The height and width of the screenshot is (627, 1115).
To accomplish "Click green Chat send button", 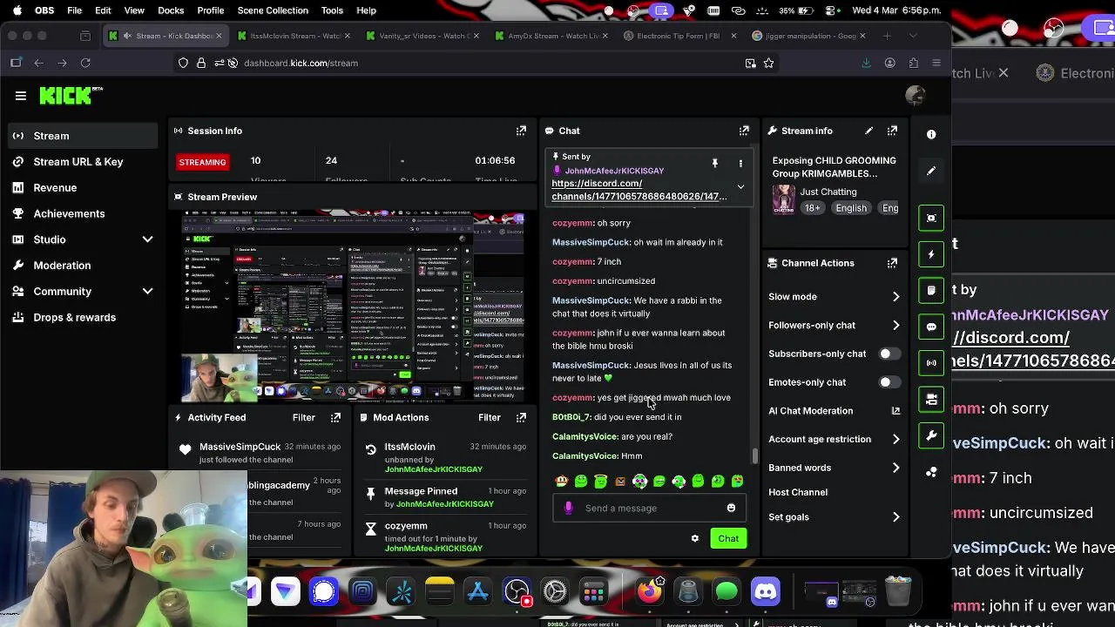I will [x=728, y=538].
